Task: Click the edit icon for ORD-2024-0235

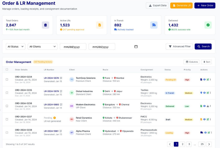Action: click(208, 93)
